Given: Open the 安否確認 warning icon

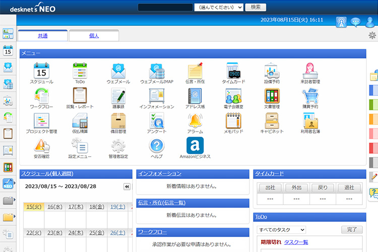Looking at the screenshot, I should [41, 146].
